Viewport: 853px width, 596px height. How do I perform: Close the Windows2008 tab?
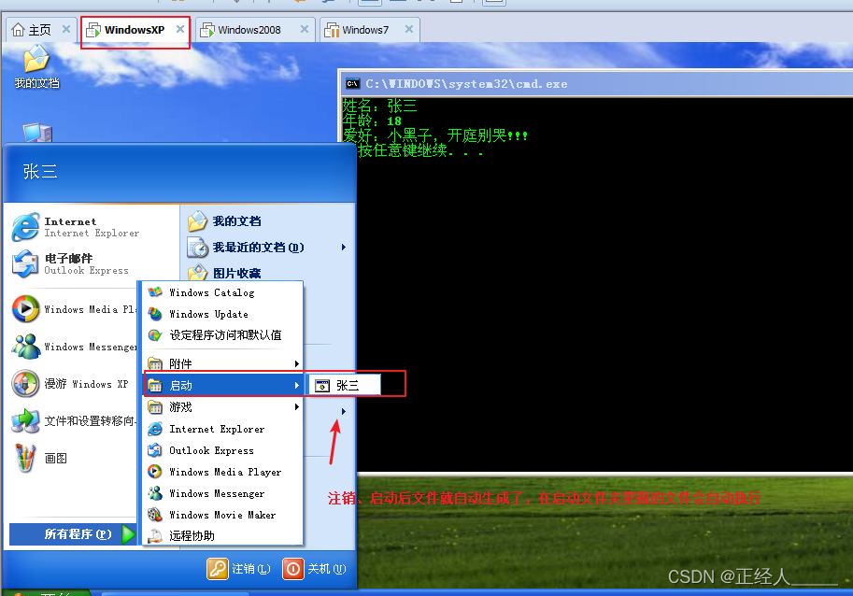[x=305, y=29]
